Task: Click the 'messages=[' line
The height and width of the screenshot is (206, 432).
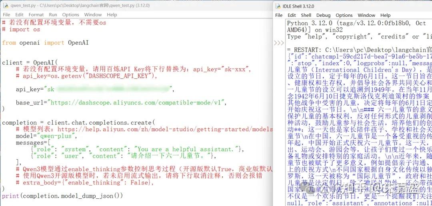Action: click(33, 142)
